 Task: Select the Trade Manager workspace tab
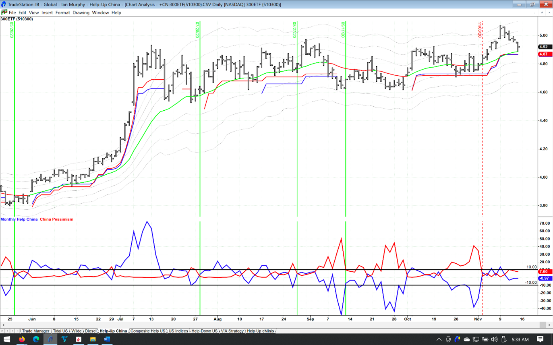(x=35, y=331)
